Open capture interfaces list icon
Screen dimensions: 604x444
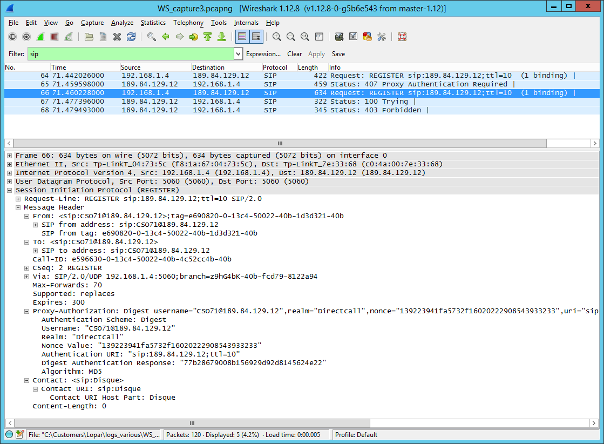pos(12,37)
